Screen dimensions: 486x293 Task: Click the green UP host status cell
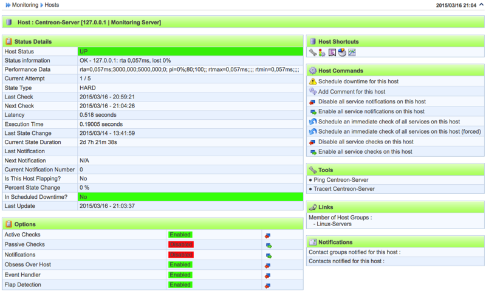190,52
